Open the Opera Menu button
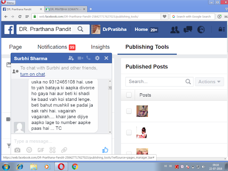Screen dimensions: 228x171 [8, 2]
